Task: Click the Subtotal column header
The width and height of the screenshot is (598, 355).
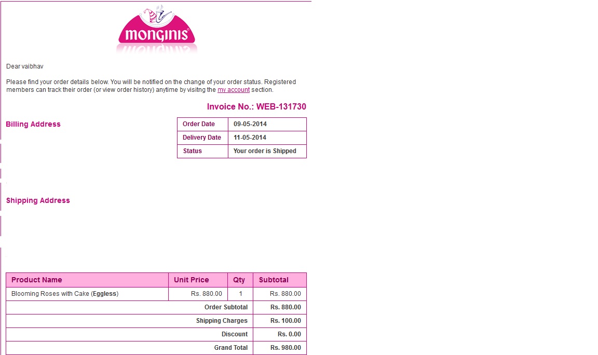Action: pos(274,280)
